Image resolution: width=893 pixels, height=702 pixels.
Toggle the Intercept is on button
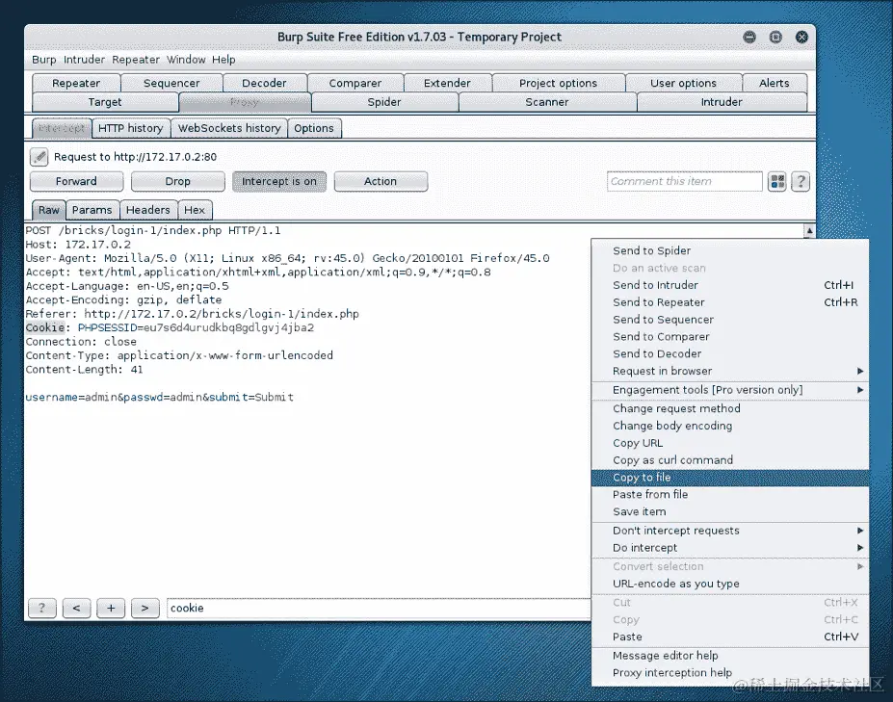tap(279, 182)
